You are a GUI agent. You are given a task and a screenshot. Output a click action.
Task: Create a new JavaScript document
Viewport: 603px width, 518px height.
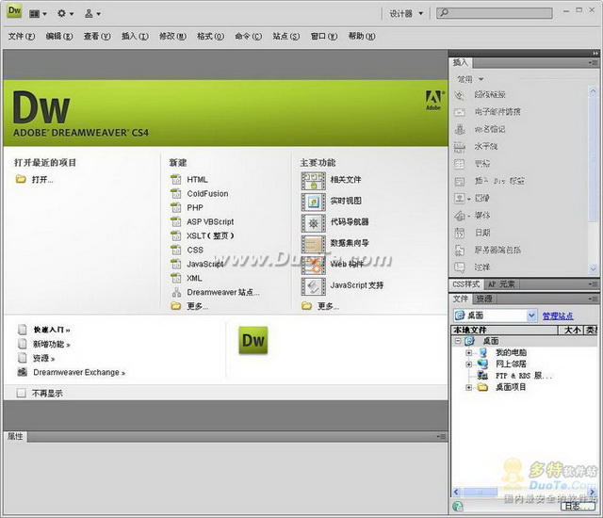point(205,264)
